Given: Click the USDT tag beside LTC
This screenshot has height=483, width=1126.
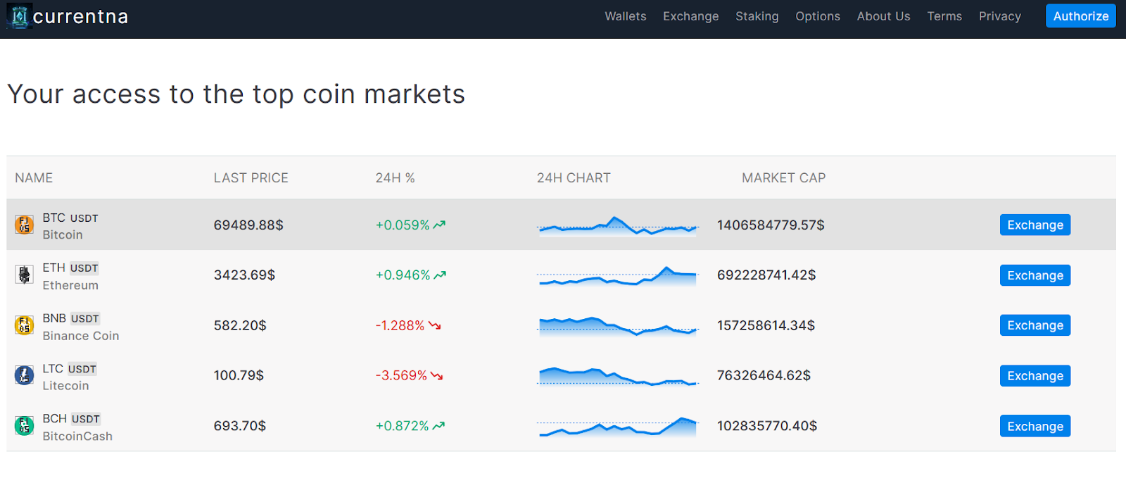Looking at the screenshot, I should point(82,369).
